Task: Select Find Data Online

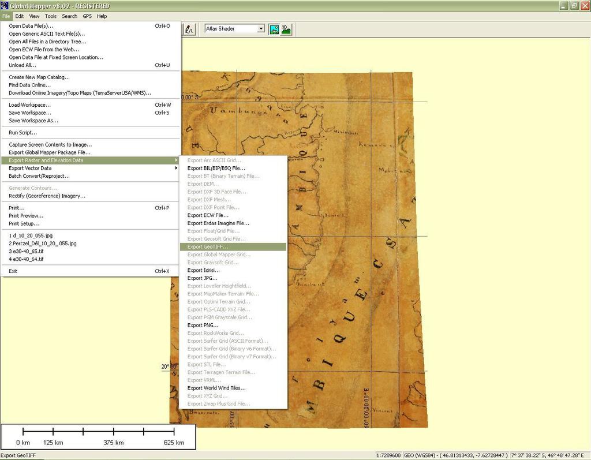Action: point(90,85)
